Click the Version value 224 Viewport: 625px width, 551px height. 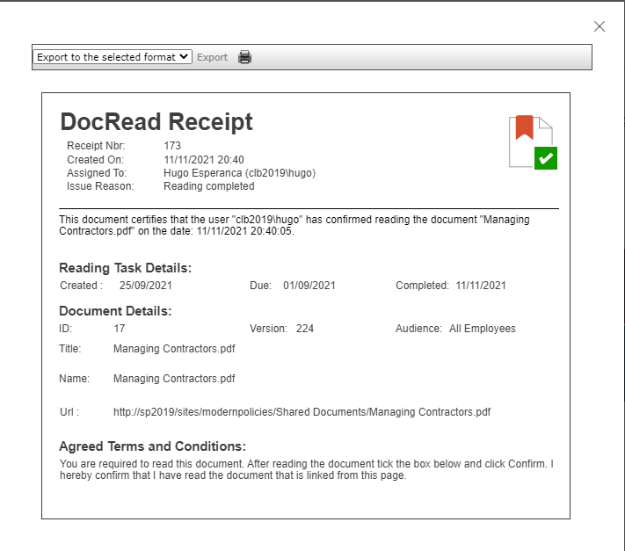[304, 329]
